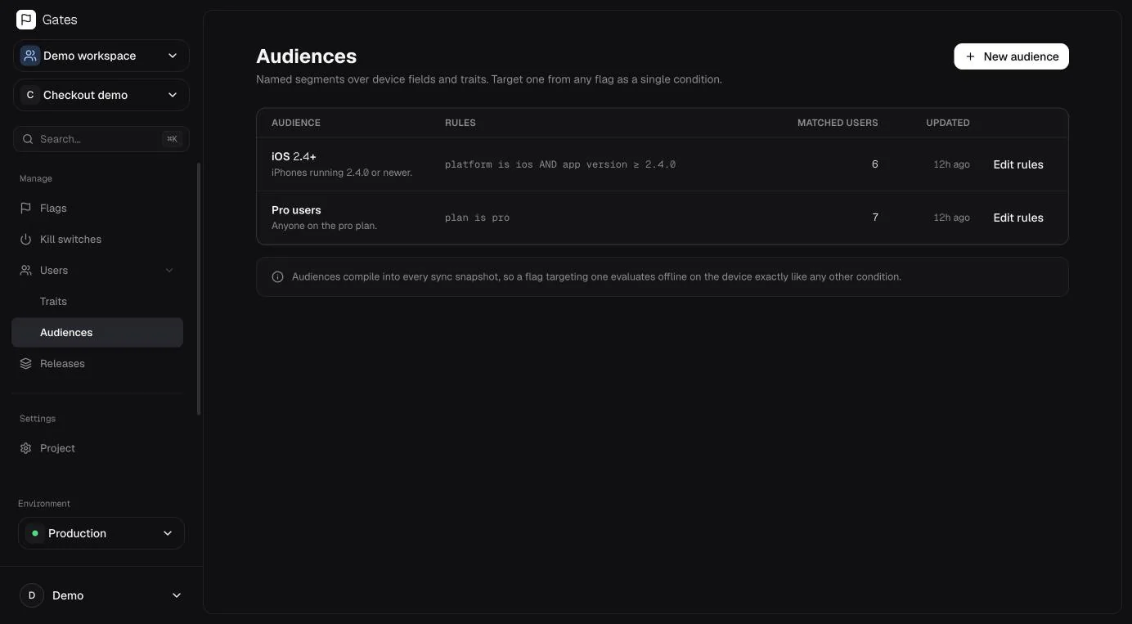Open the Demo workspace dropdown

pos(101,56)
